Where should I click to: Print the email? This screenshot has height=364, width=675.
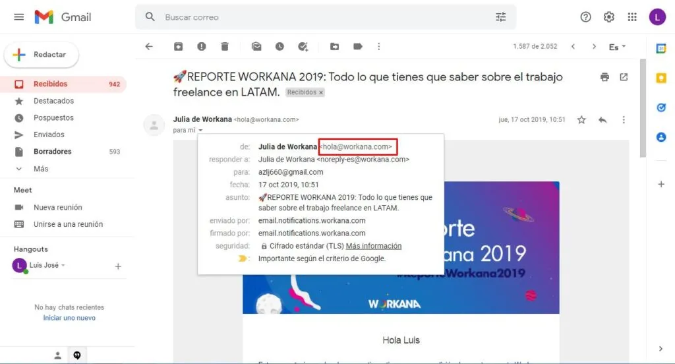[x=605, y=77]
